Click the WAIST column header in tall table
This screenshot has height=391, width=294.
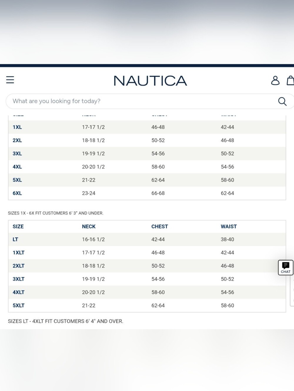point(229,227)
